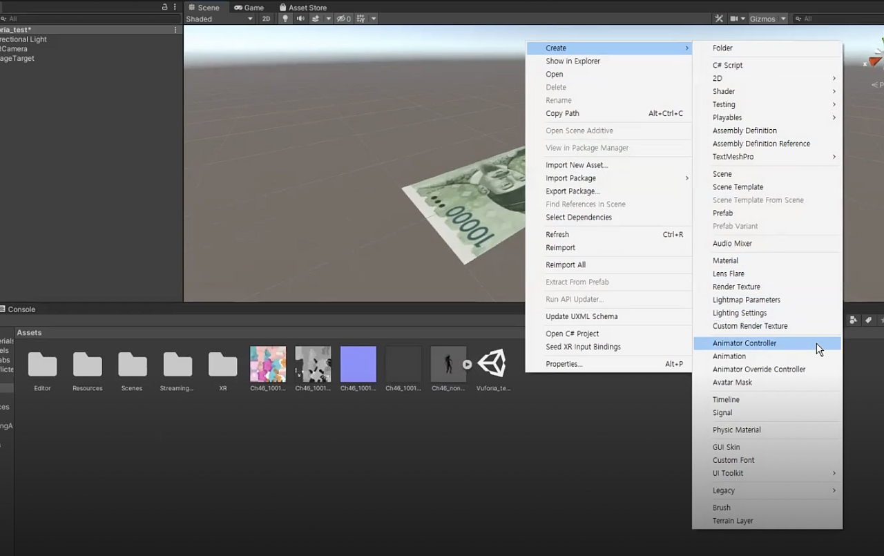884x556 pixels.
Task: Choose Prefab from Create submenu
Action: click(767, 213)
